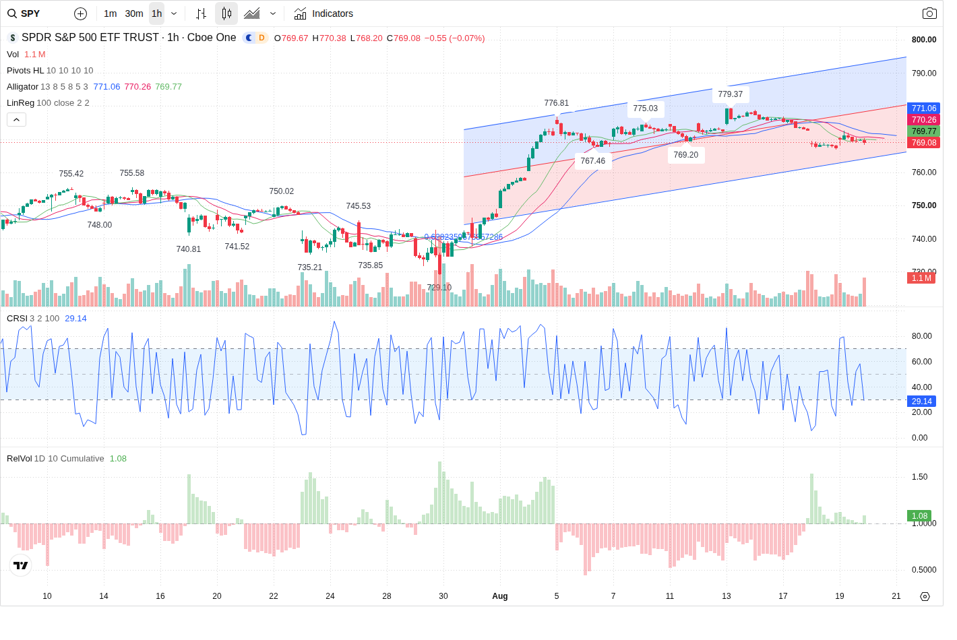Click the 771.06 blue price label
Viewport: 957px width, 640px height.
(x=924, y=108)
